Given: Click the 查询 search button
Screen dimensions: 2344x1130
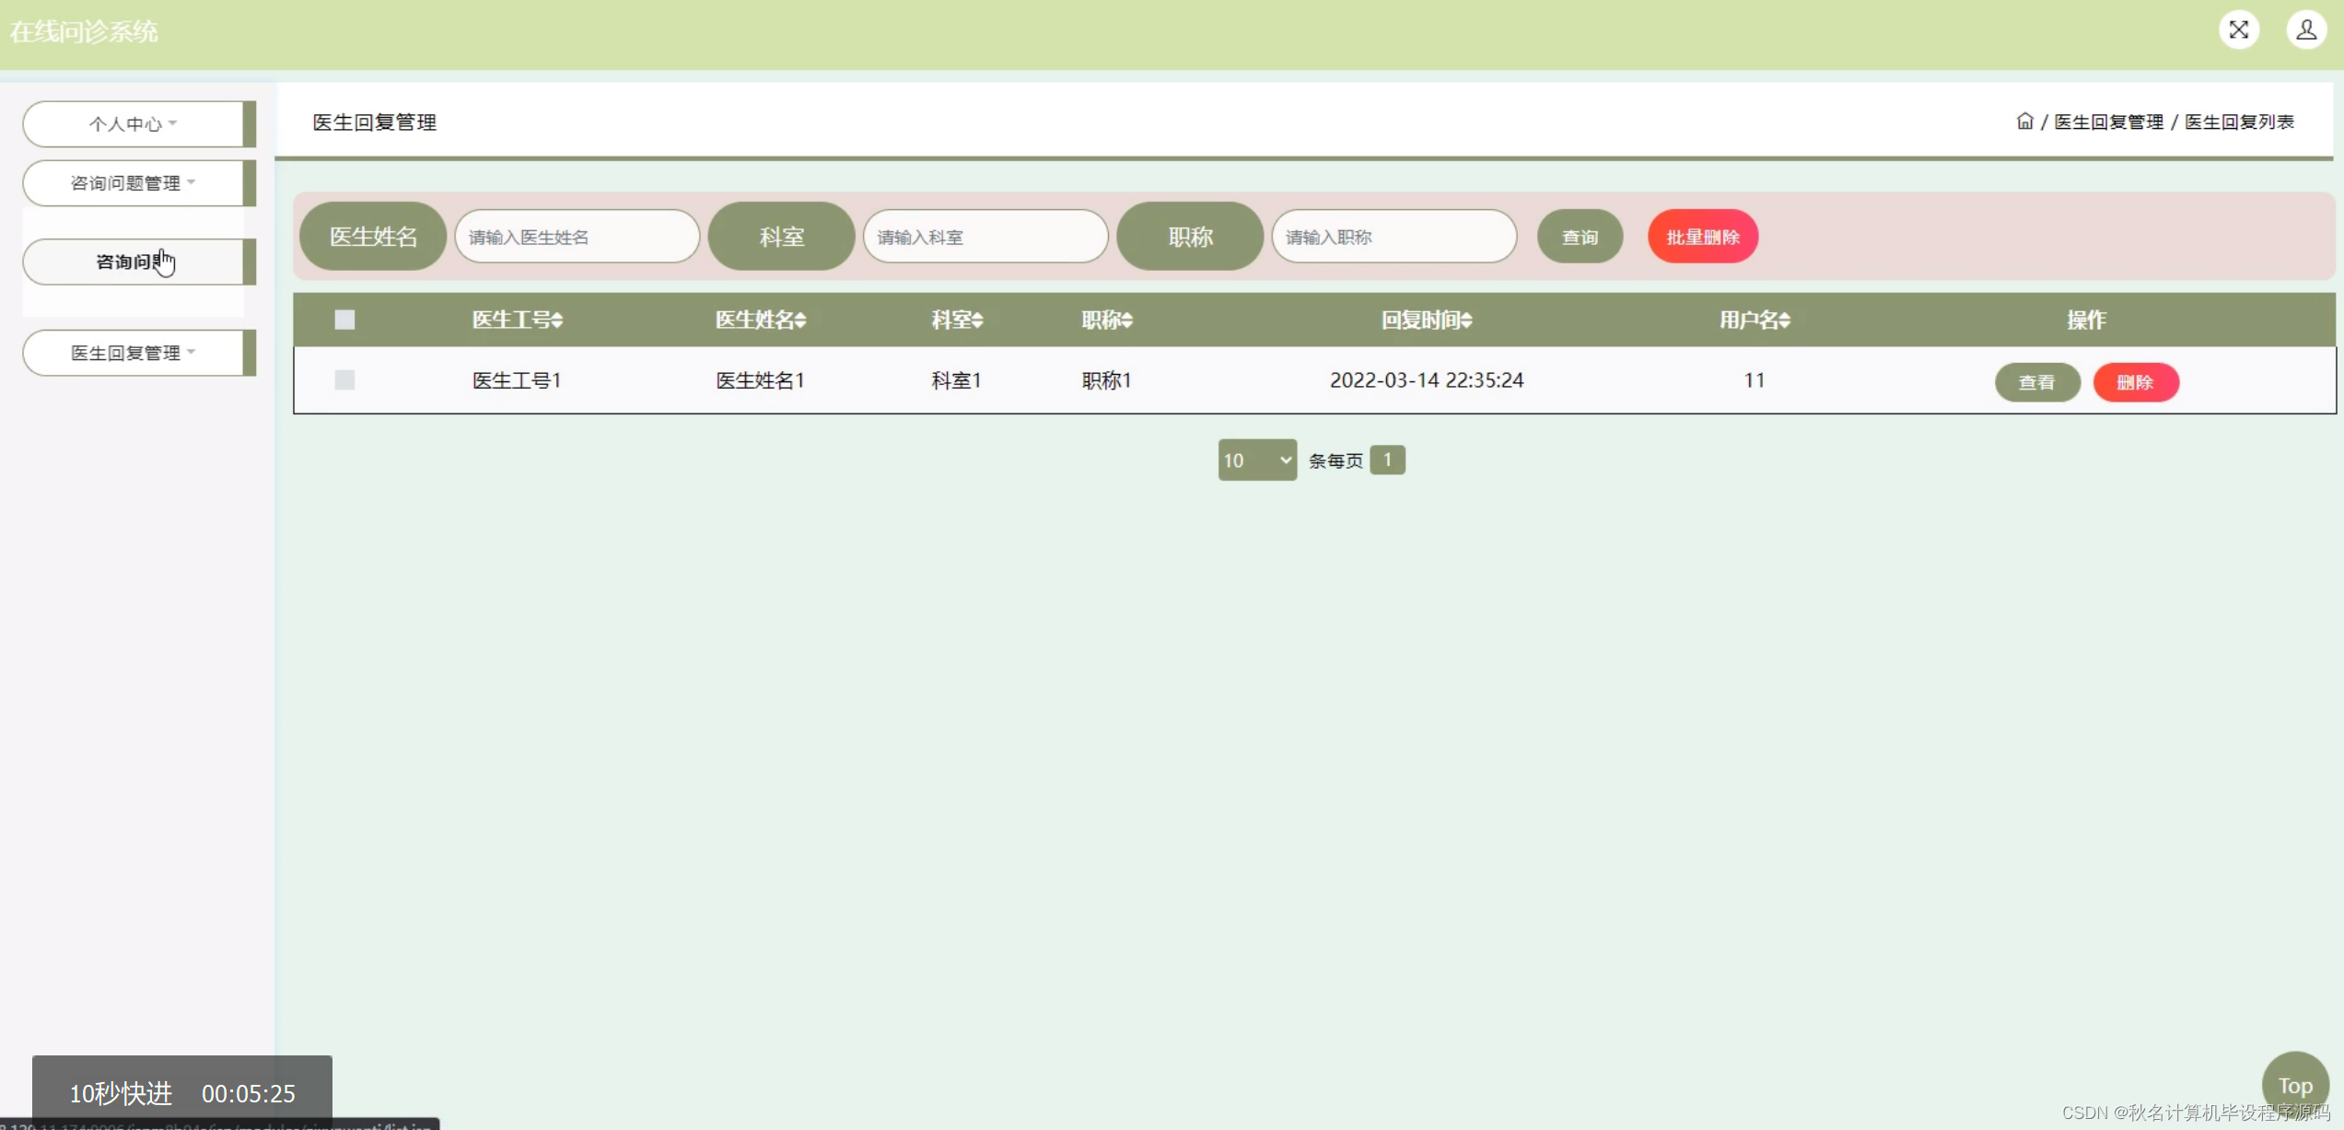Looking at the screenshot, I should [1579, 237].
